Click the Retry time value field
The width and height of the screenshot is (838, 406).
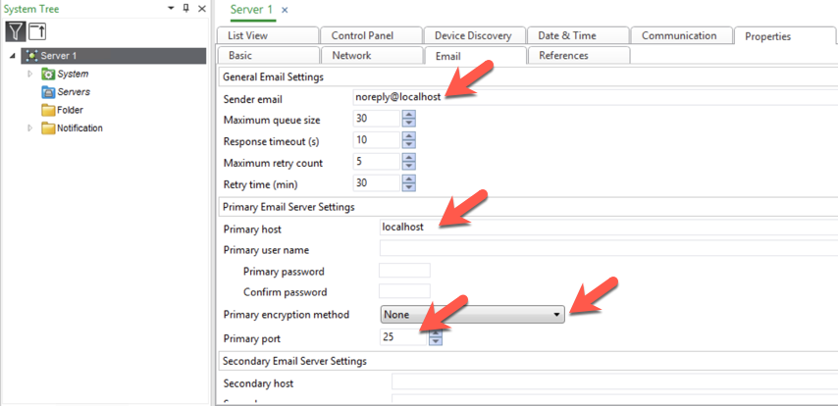(376, 183)
